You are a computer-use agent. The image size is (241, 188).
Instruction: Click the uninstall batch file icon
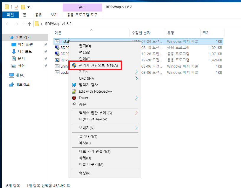click(x=57, y=66)
